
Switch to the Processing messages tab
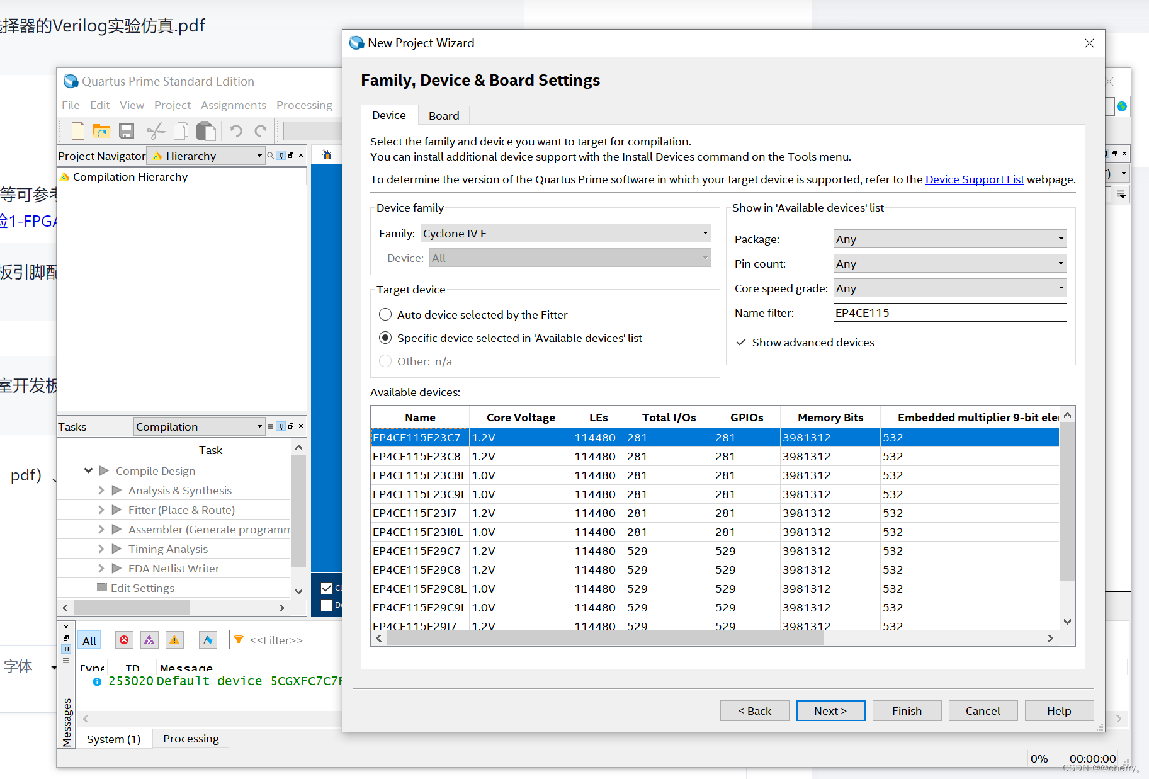click(x=191, y=738)
